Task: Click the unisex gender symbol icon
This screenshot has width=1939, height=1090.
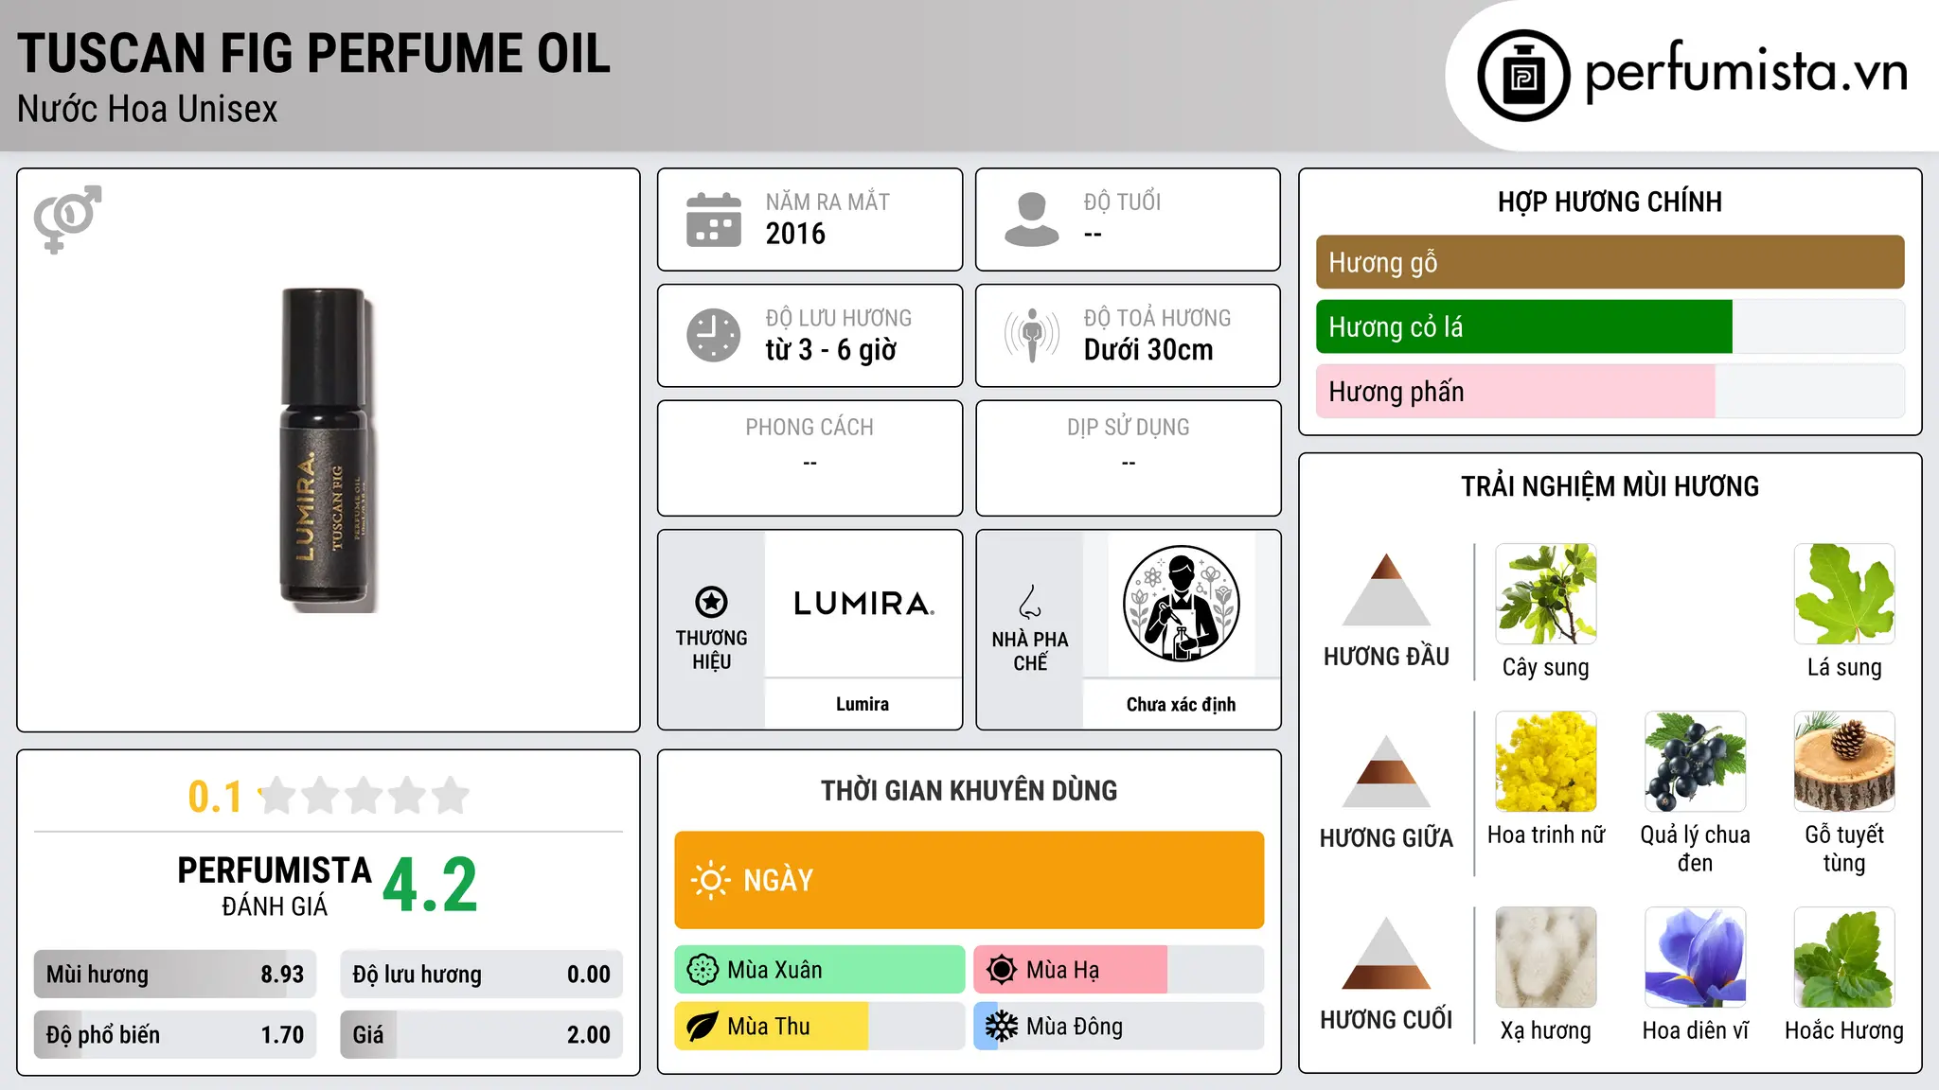Action: coord(67,219)
